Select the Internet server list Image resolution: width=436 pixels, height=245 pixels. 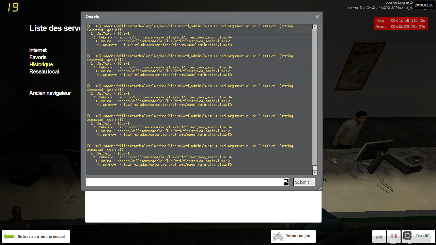tap(38, 50)
